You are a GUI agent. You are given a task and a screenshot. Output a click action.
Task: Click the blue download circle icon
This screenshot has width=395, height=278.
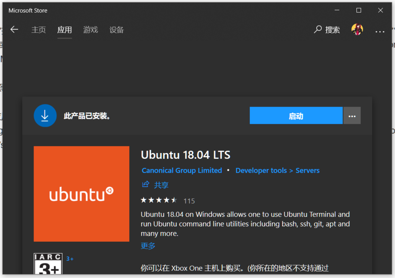pos(45,115)
